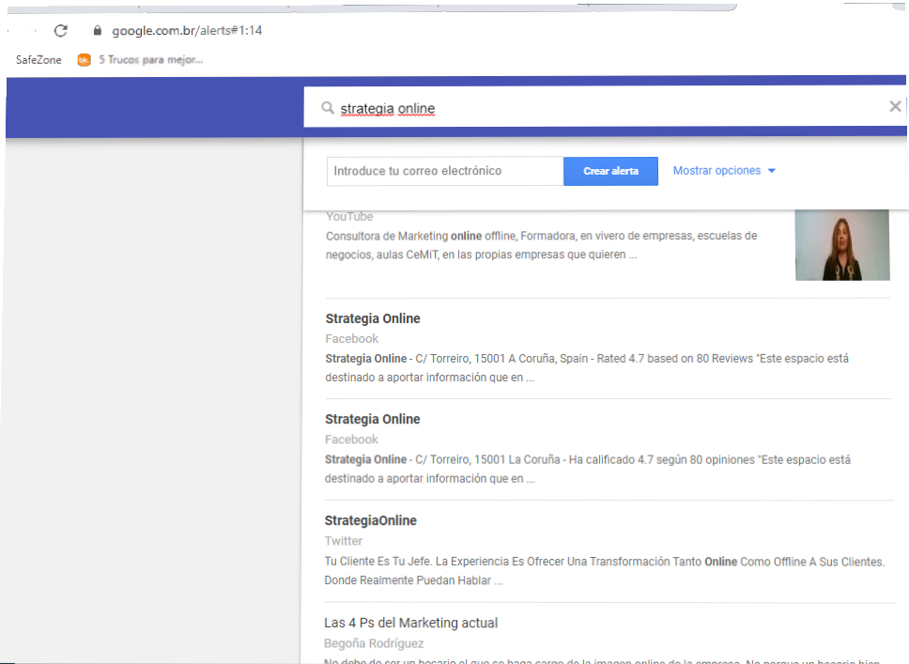
Task: Click the Crear alerta button
Action: 610,171
